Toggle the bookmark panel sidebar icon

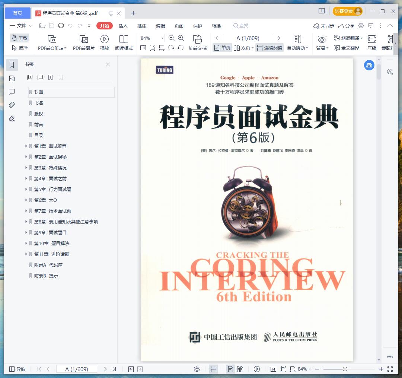click(x=12, y=65)
